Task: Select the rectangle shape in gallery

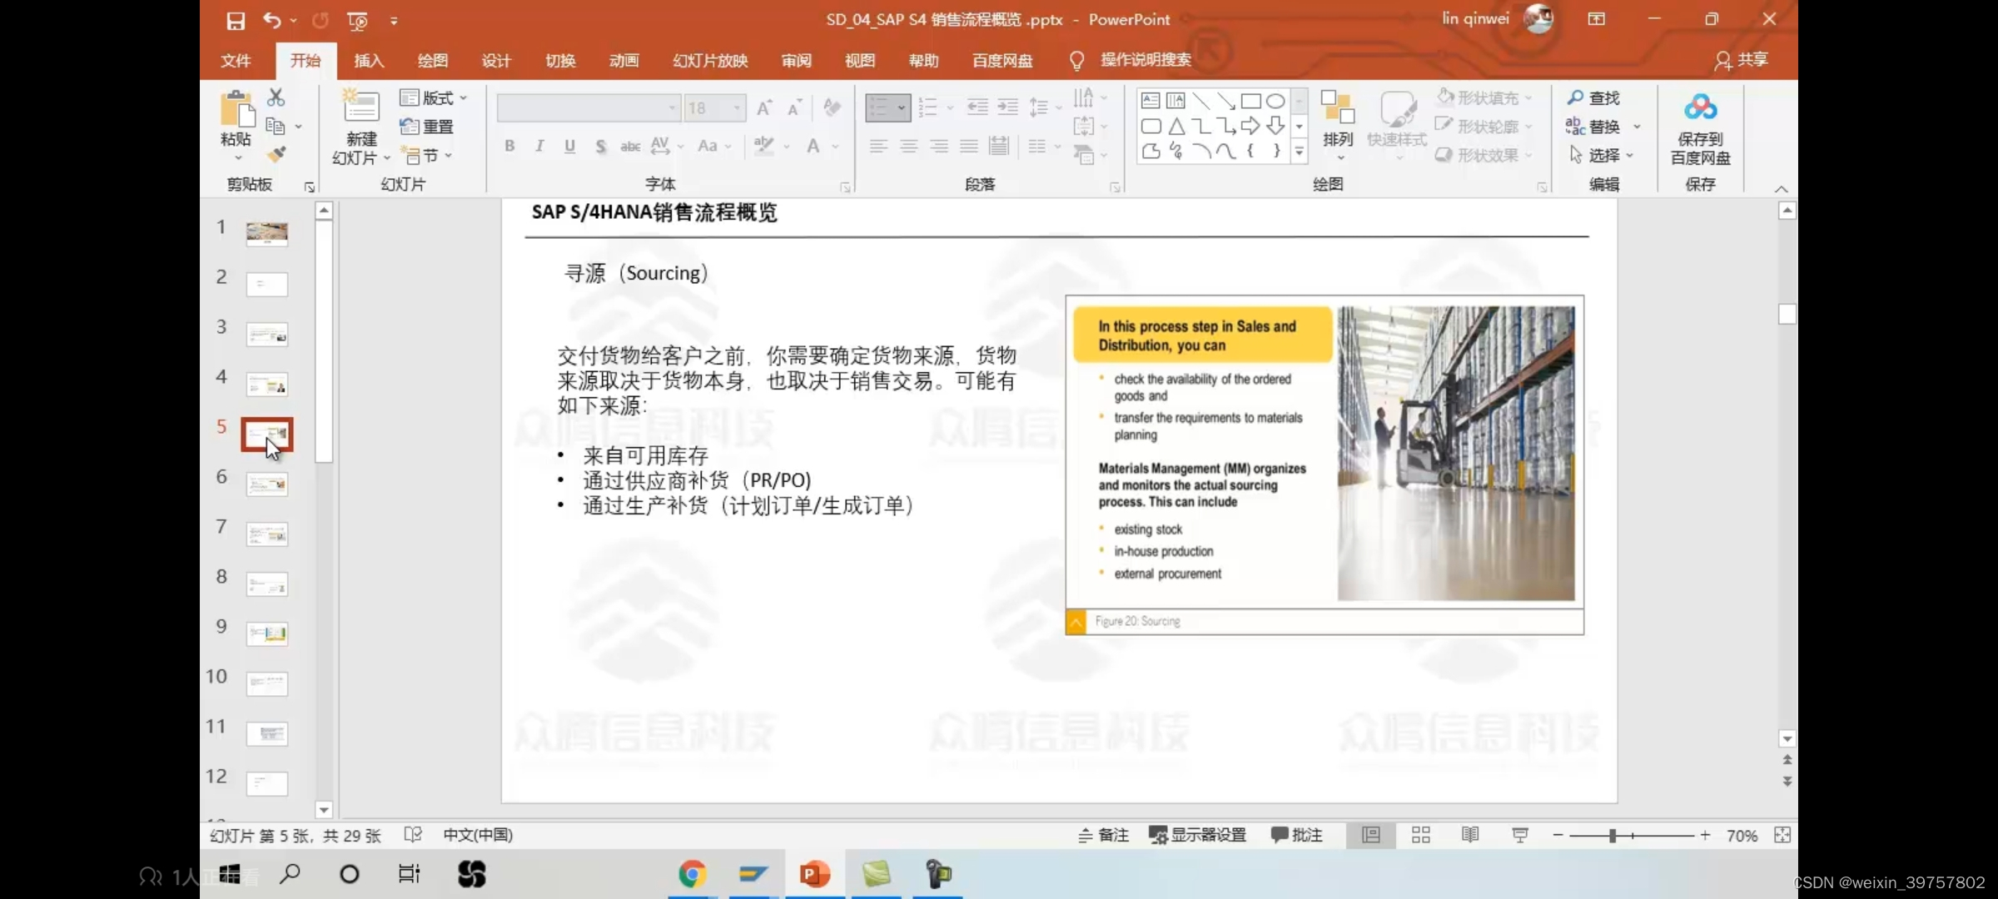Action: pos(1250,101)
